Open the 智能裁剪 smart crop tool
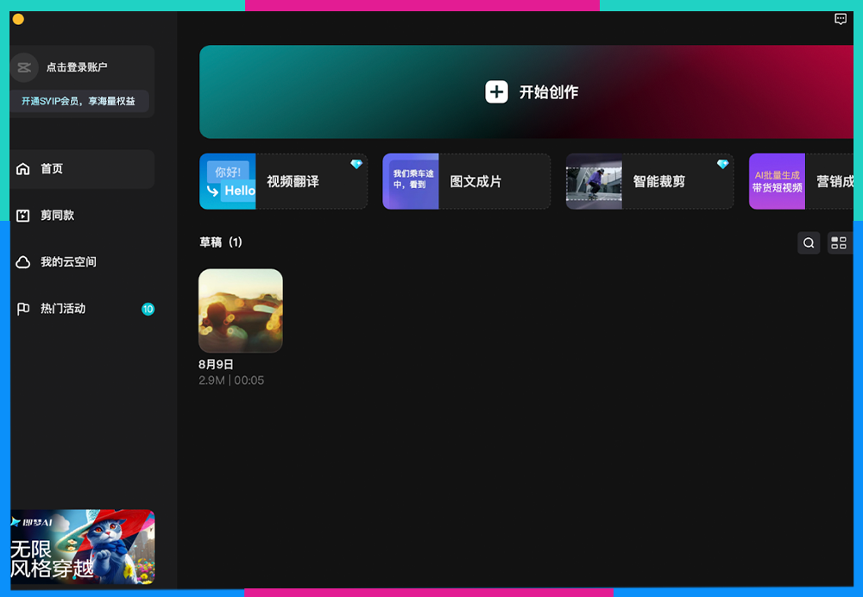The image size is (863, 597). click(x=649, y=181)
